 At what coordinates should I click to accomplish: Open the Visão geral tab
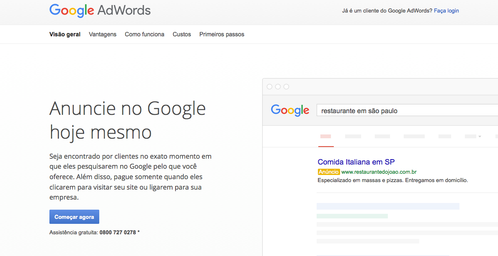(65, 34)
